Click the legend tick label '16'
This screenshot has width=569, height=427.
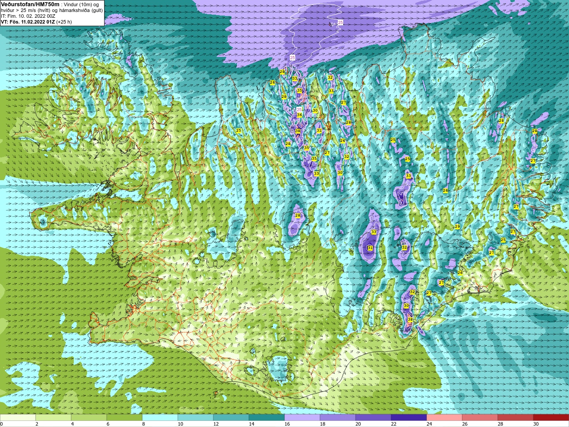pos(287,424)
